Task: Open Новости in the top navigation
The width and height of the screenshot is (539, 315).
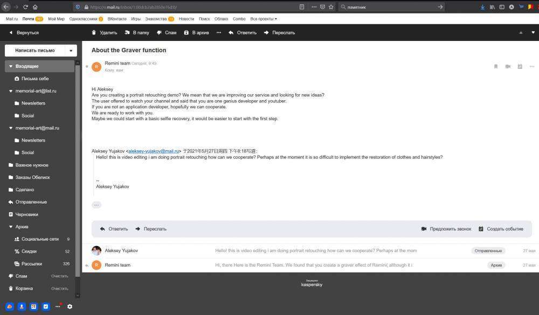Action: click(x=186, y=19)
